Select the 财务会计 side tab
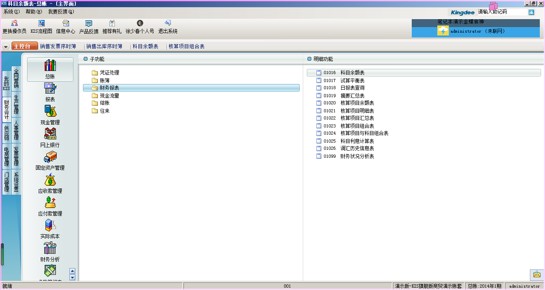The image size is (545, 290). pos(6,110)
